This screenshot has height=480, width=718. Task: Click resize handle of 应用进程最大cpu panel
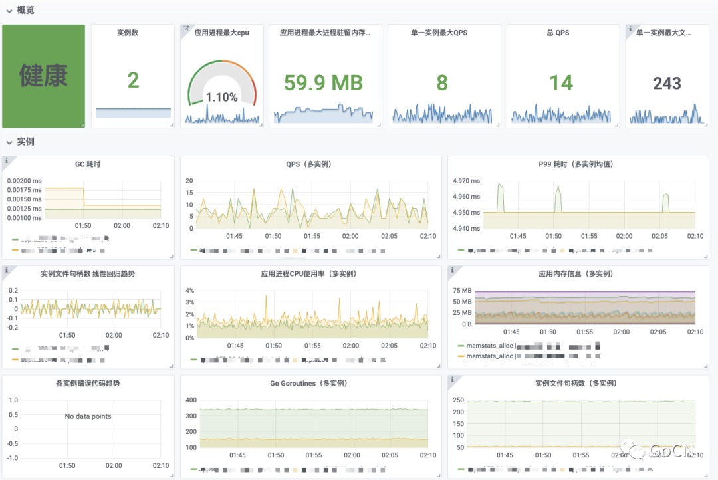[261, 125]
